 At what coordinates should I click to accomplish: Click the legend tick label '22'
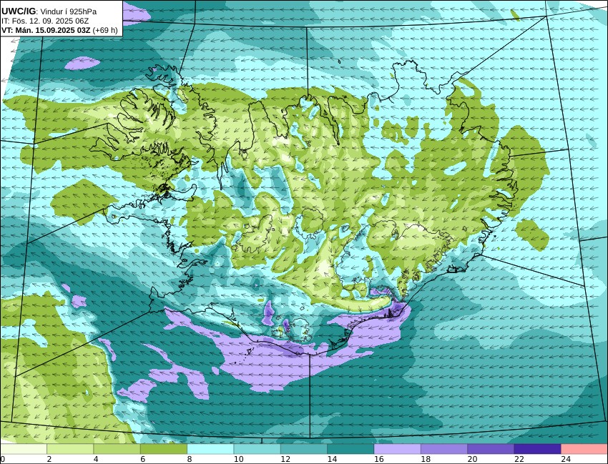tap(519, 459)
